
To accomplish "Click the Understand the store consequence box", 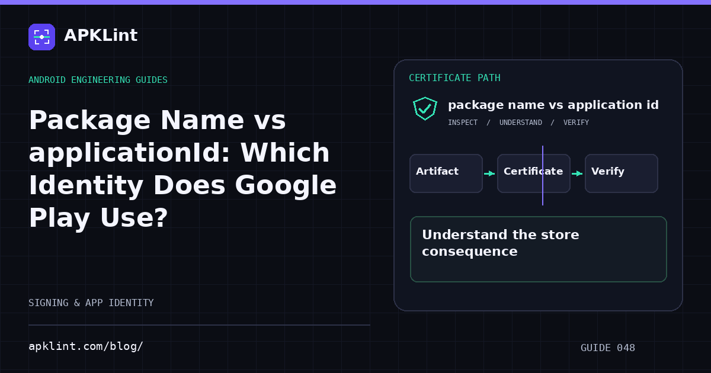I will [x=539, y=249].
